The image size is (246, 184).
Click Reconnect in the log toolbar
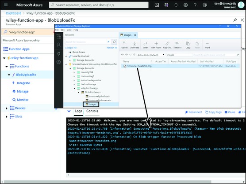click(193, 112)
